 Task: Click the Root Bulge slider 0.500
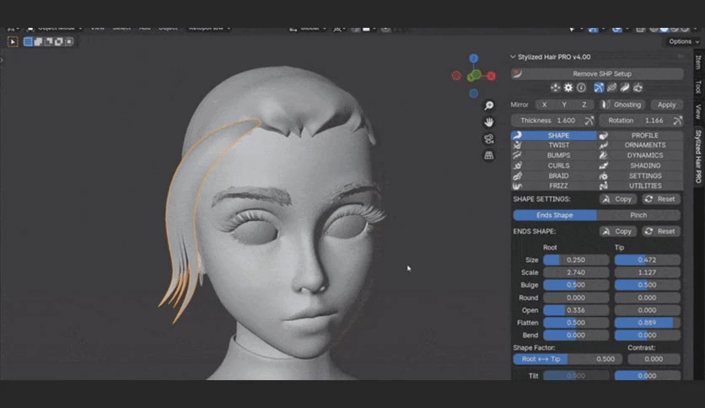(x=576, y=285)
